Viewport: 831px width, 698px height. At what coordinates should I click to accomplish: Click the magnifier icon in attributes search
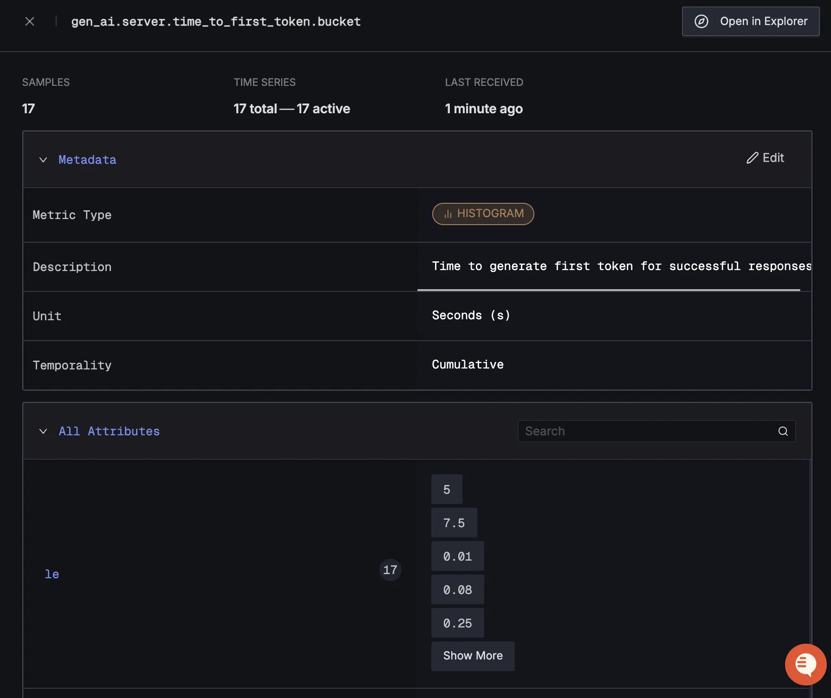click(783, 431)
